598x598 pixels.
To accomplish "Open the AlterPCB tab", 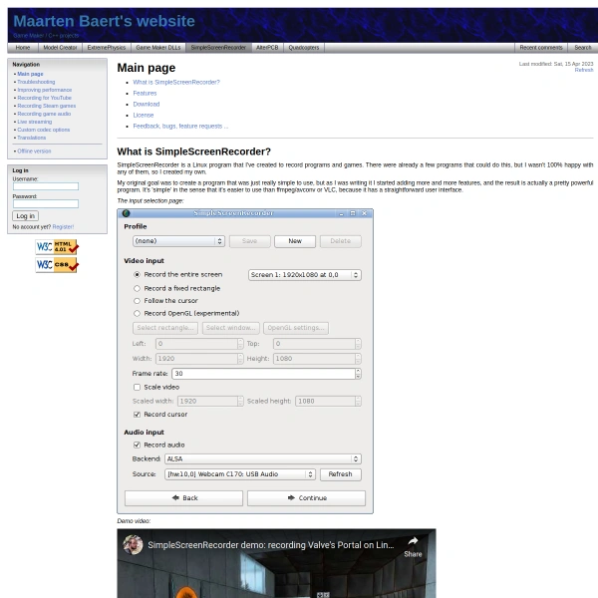I will coord(267,48).
